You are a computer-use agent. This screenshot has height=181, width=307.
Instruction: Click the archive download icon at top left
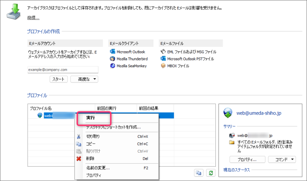click(14, 11)
